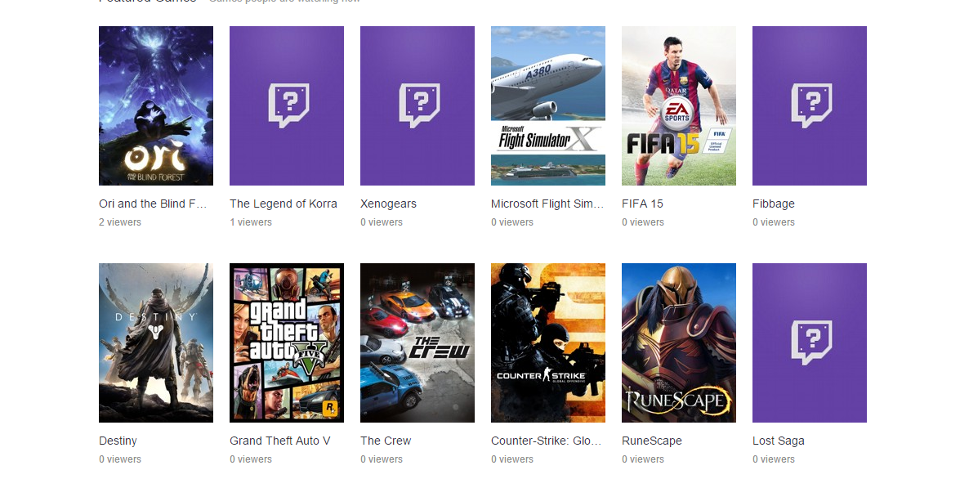Open the Grand Theft Auto V cover
Viewport: 960px width, 479px height.
coord(287,342)
